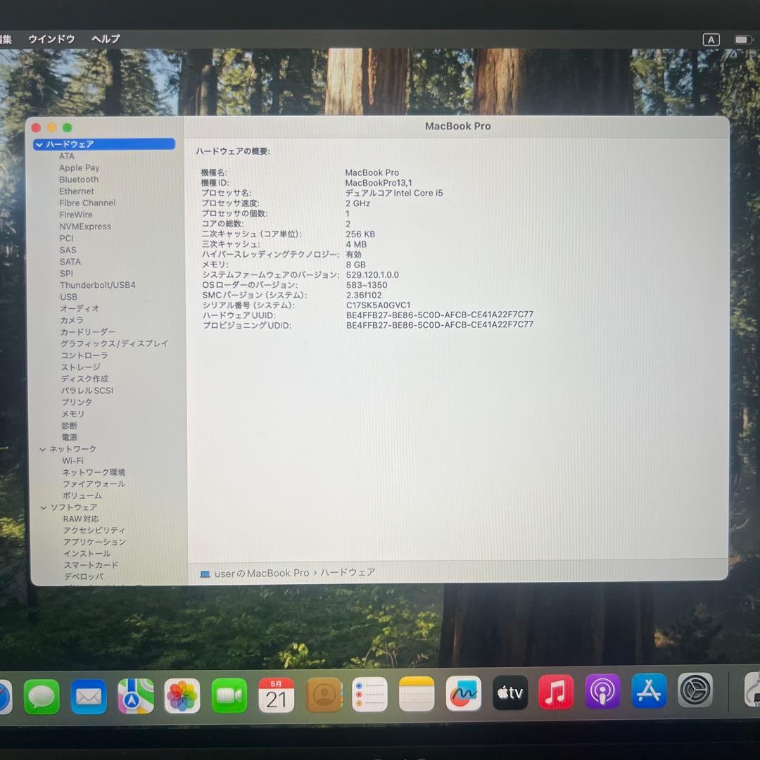Click the battery icon in the menu bar
The width and height of the screenshot is (760, 760).
coord(745,39)
